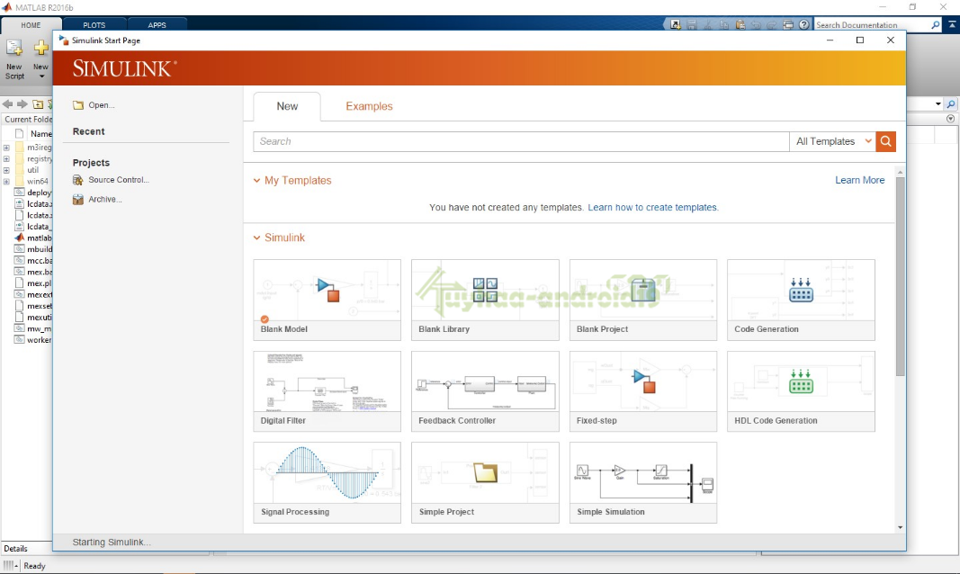Click the Name column header in Current Folder
This screenshot has width=960, height=574.
[x=40, y=133]
